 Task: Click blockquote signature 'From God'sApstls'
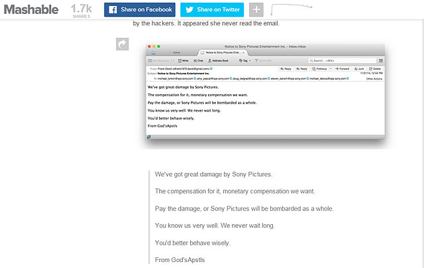[x=180, y=260]
